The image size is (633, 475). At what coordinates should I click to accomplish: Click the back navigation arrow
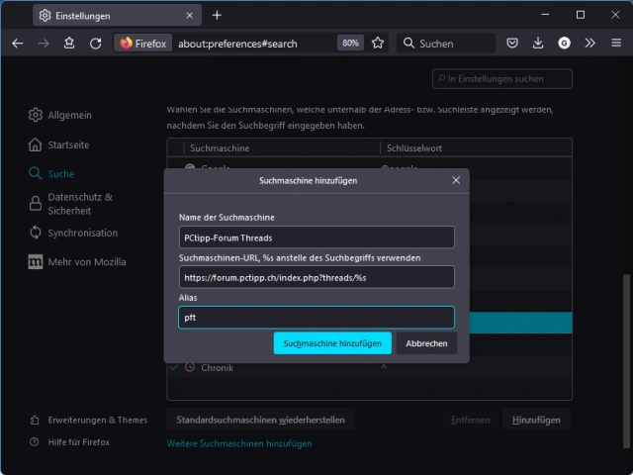(x=17, y=44)
